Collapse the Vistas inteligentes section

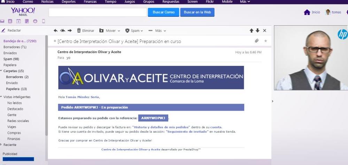[x=1, y=97]
